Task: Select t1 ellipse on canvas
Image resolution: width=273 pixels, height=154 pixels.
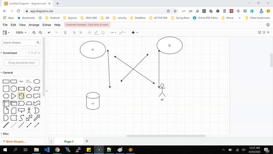Action: click(93, 50)
